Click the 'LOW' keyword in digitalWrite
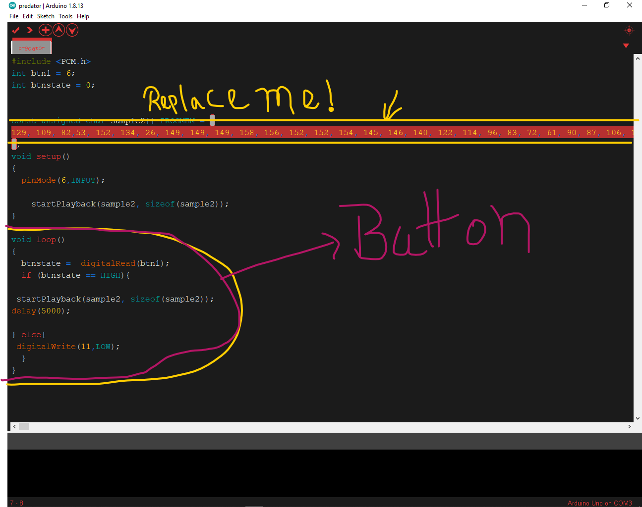Image resolution: width=642 pixels, height=507 pixels. coord(103,347)
